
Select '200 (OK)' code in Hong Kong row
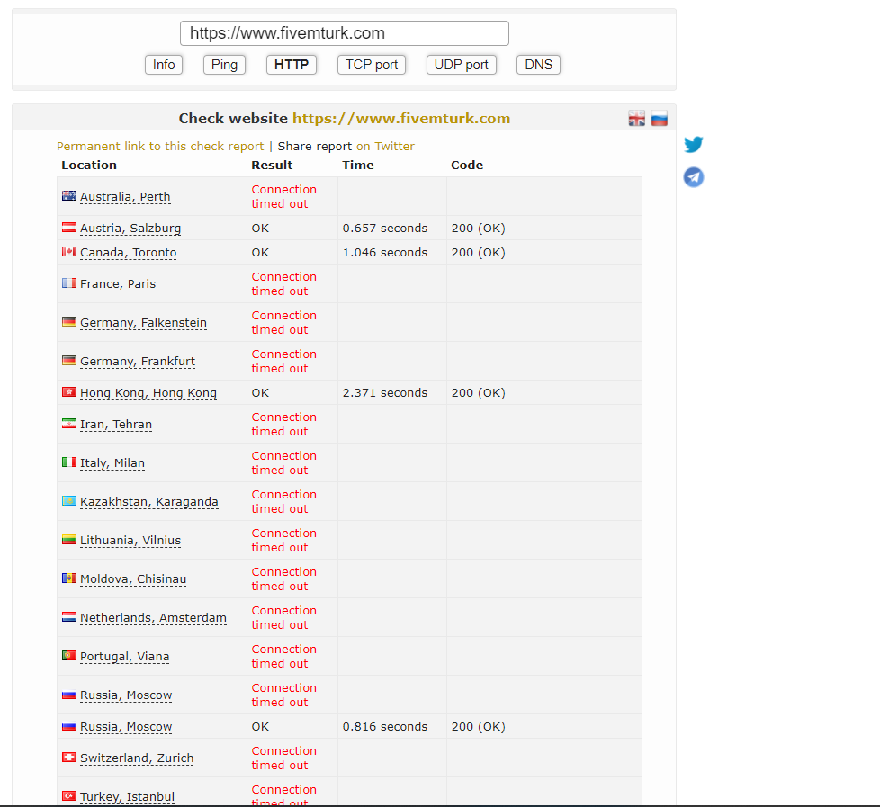tap(478, 393)
